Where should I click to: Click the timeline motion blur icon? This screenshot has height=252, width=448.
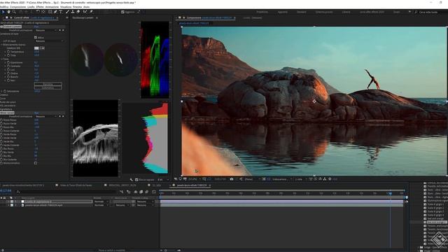coord(146,192)
